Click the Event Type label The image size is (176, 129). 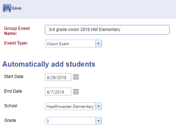16,43
